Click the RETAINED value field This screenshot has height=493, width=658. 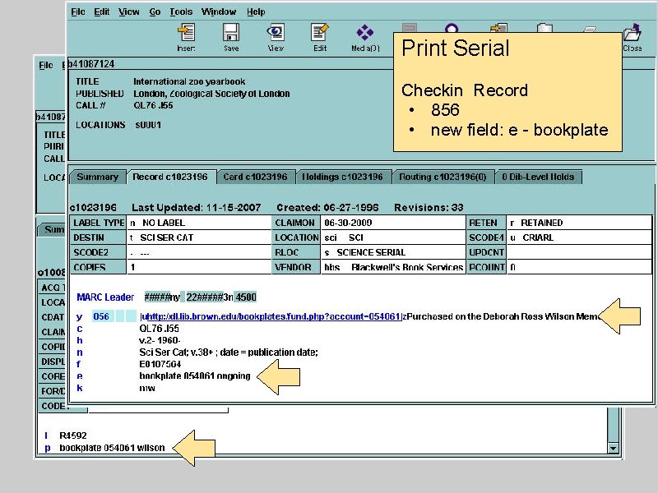pos(580,223)
